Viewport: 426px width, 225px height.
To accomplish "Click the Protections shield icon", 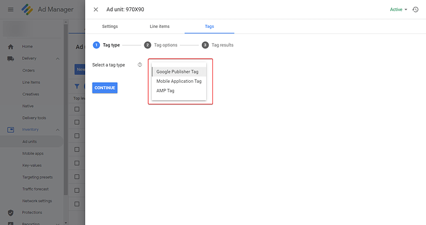I will tap(10, 213).
